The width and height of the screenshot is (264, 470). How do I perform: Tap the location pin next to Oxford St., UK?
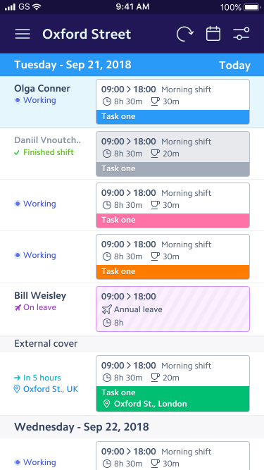(17, 389)
